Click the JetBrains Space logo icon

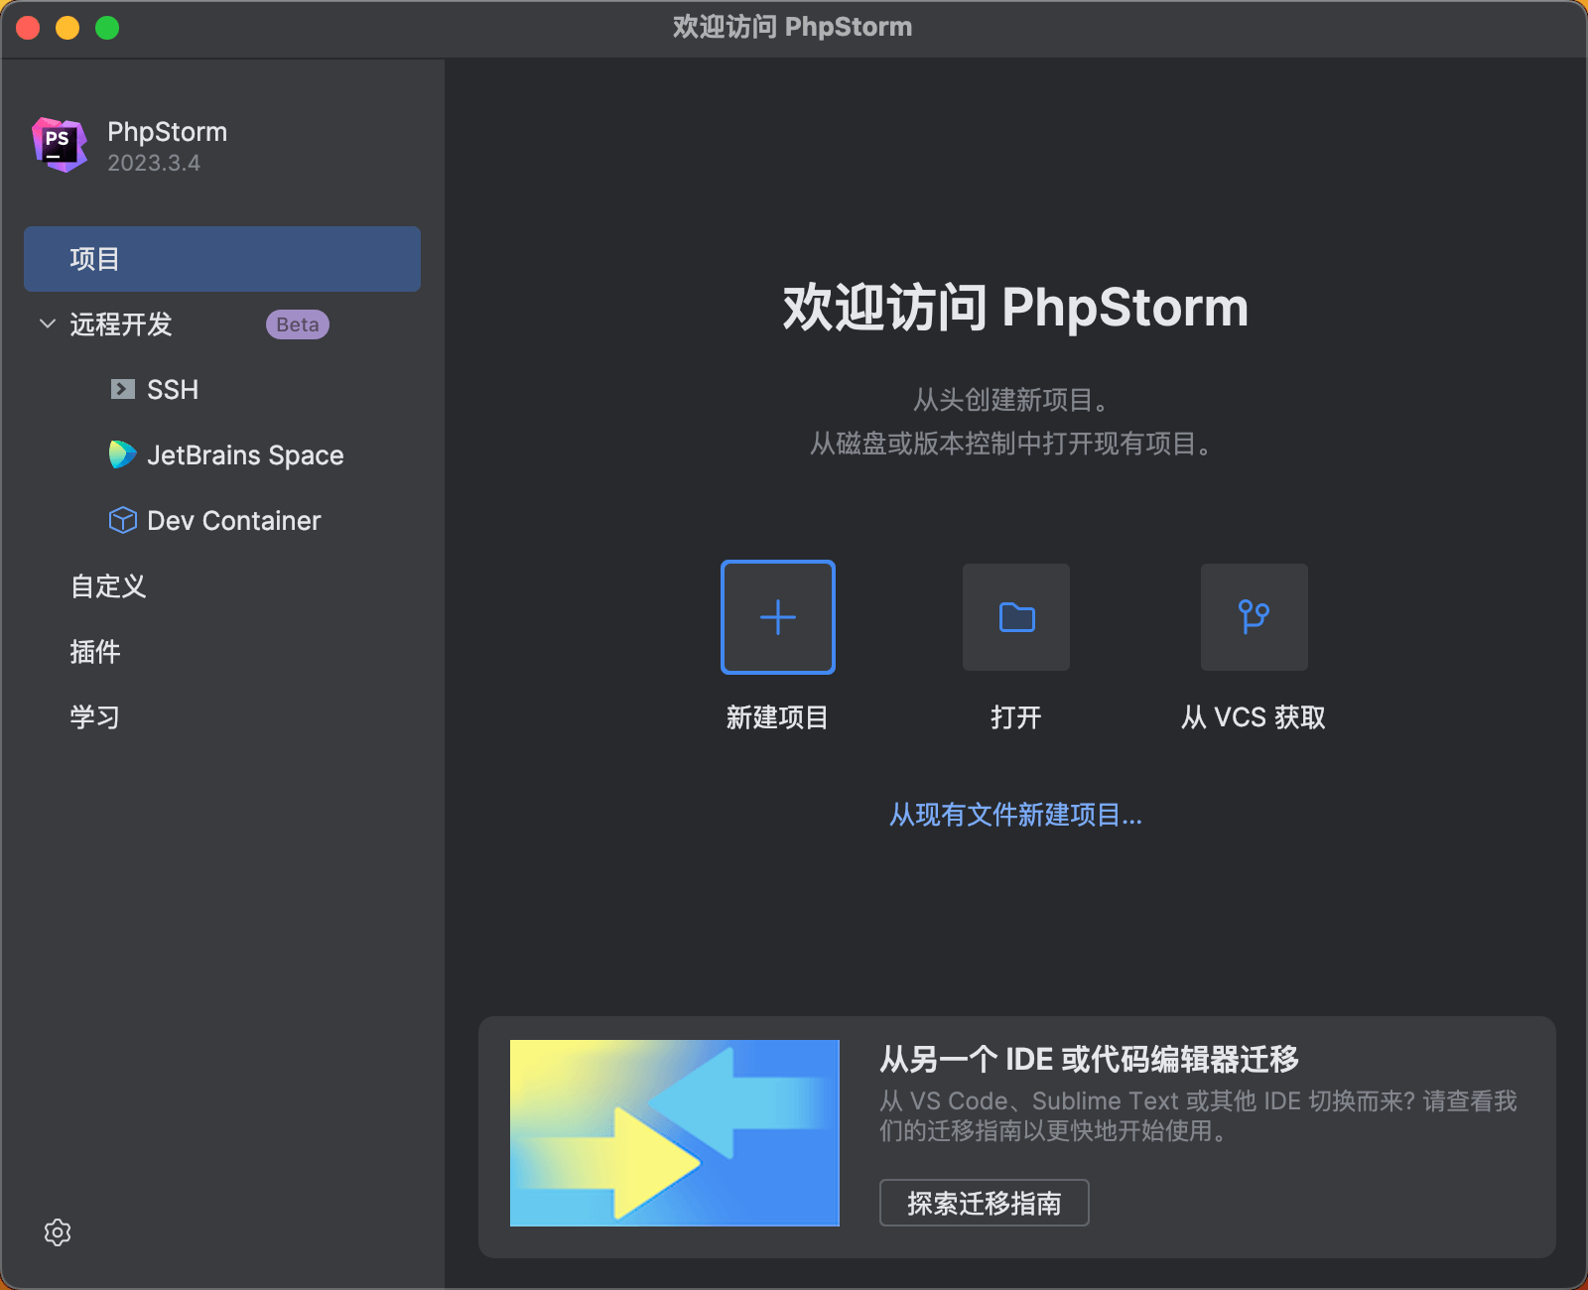(x=122, y=454)
